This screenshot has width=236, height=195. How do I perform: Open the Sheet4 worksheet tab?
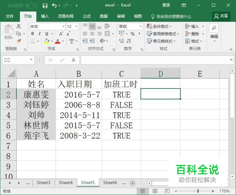65,183
